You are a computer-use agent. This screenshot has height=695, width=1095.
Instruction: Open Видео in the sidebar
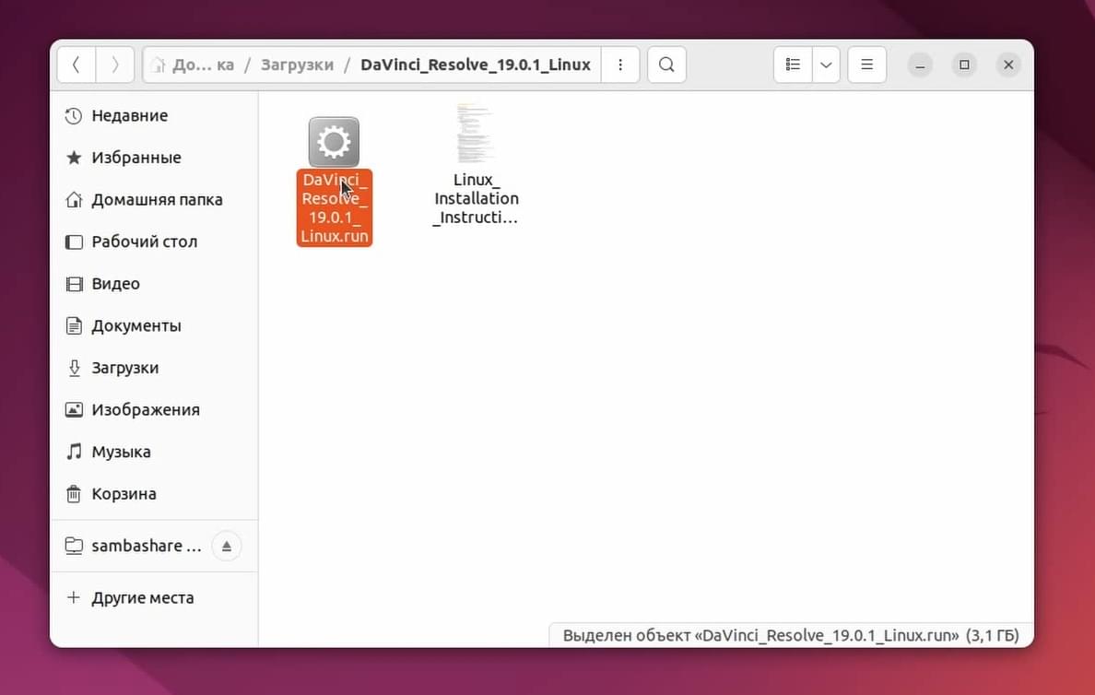click(x=154, y=284)
